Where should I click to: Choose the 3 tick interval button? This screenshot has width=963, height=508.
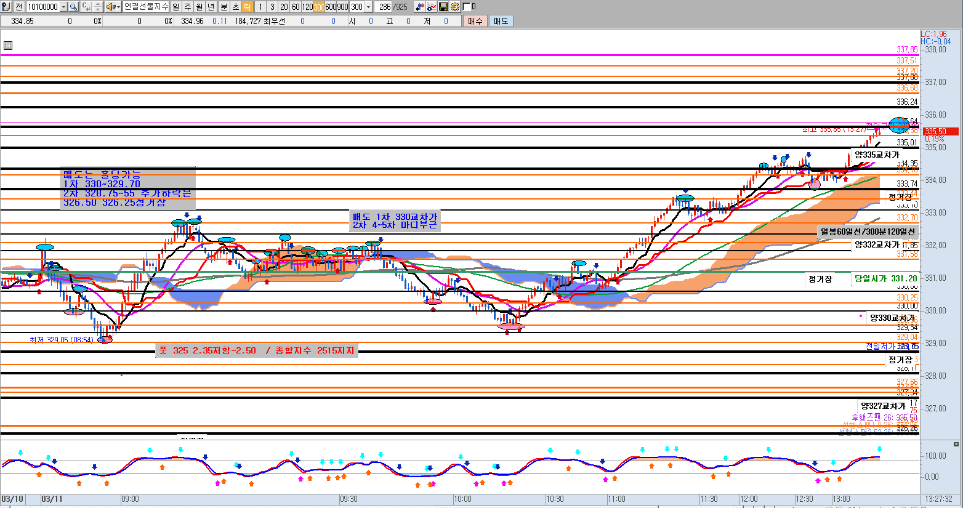click(272, 7)
